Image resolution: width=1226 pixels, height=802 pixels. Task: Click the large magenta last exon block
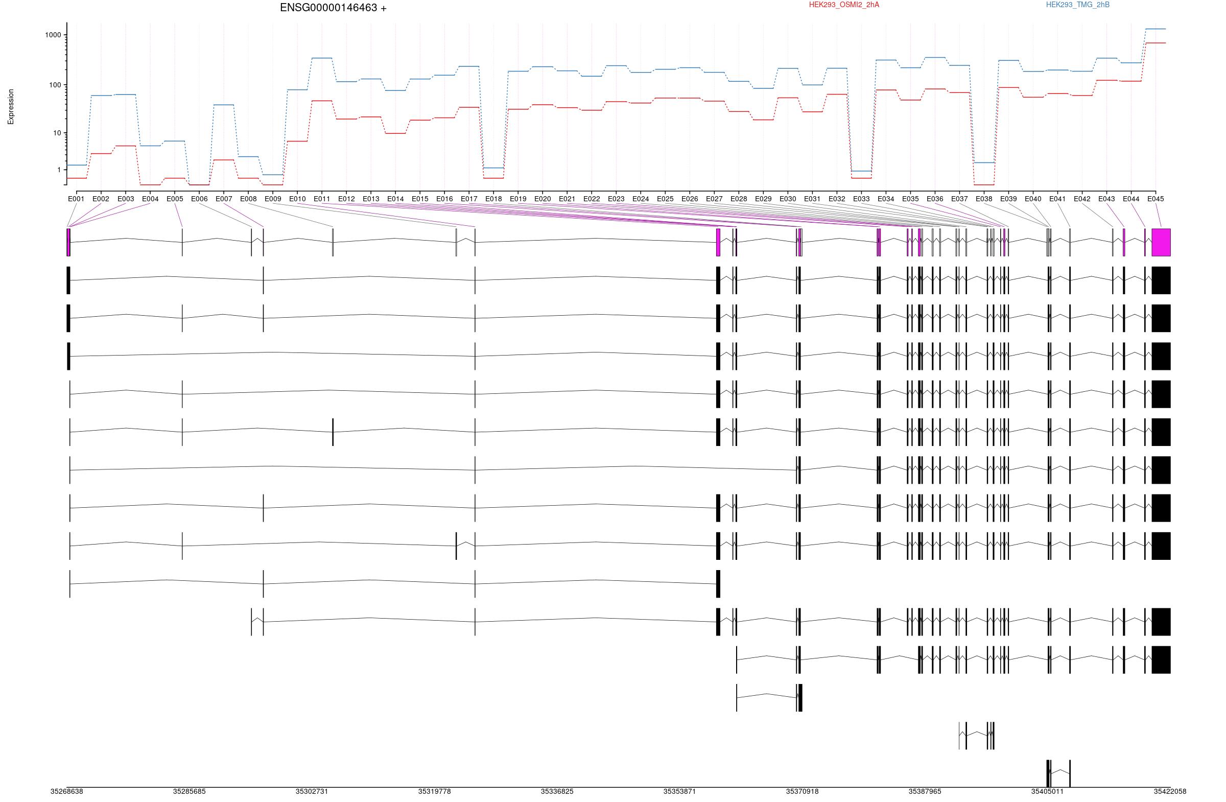(1161, 242)
